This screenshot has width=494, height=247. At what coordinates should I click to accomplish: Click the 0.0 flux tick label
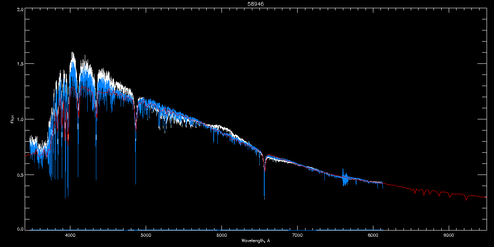click(x=19, y=228)
